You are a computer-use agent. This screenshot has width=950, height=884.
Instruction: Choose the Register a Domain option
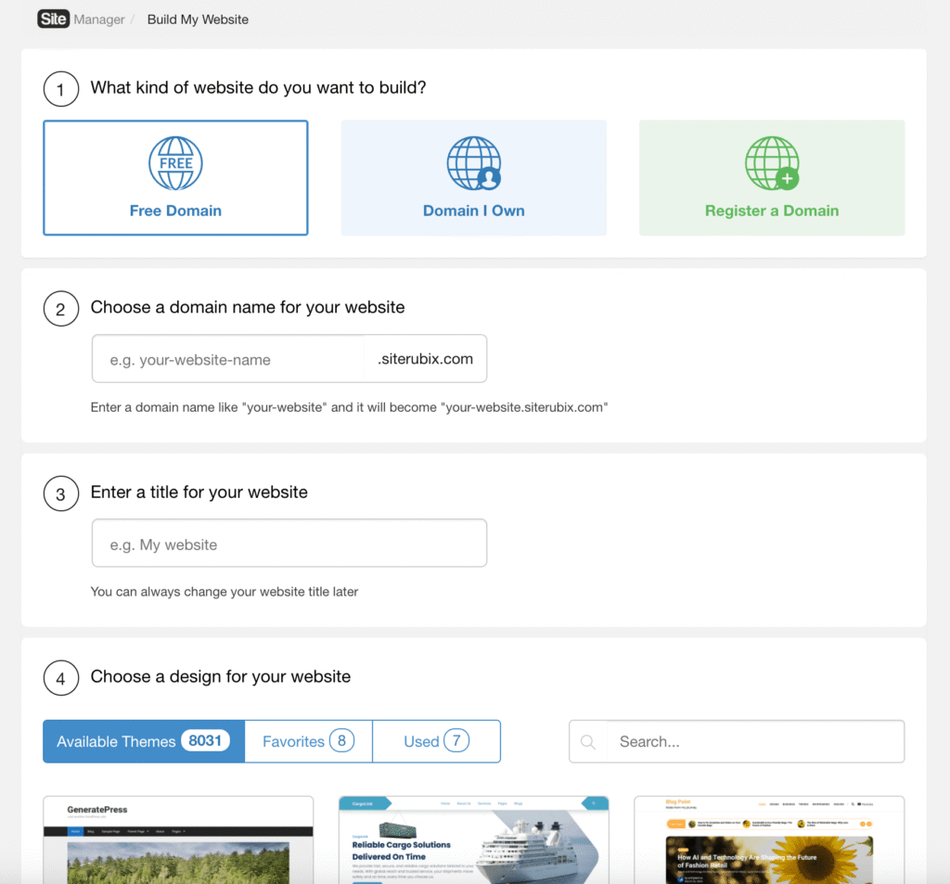click(x=771, y=177)
